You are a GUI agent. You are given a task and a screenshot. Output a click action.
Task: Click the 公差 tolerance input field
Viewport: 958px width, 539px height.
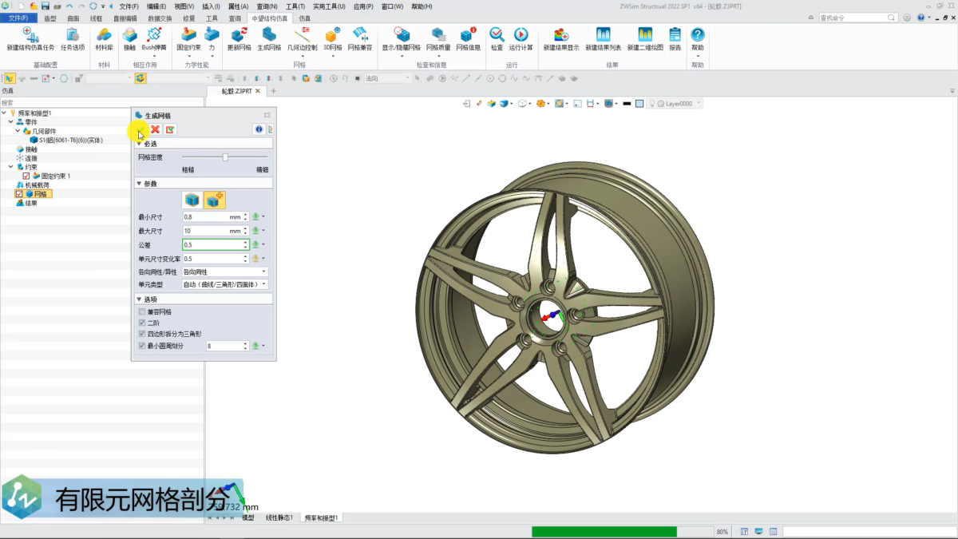pos(216,244)
